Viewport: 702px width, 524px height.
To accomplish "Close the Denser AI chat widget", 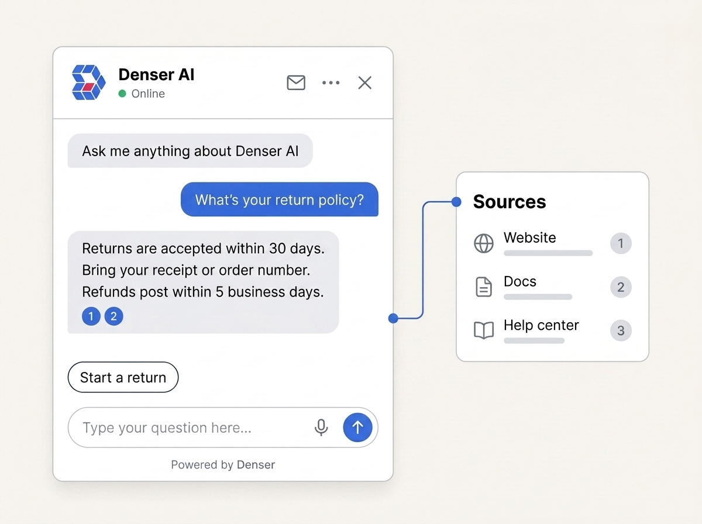I will coord(365,83).
